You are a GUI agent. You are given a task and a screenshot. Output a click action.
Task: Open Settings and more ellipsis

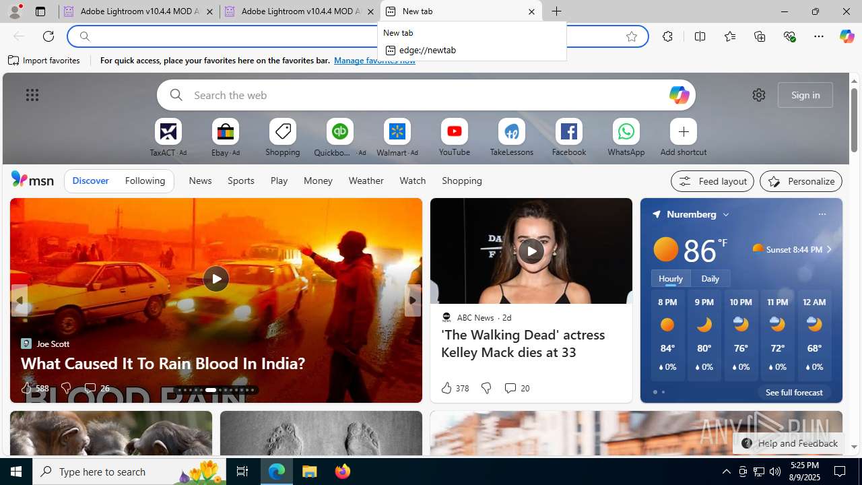tap(819, 36)
